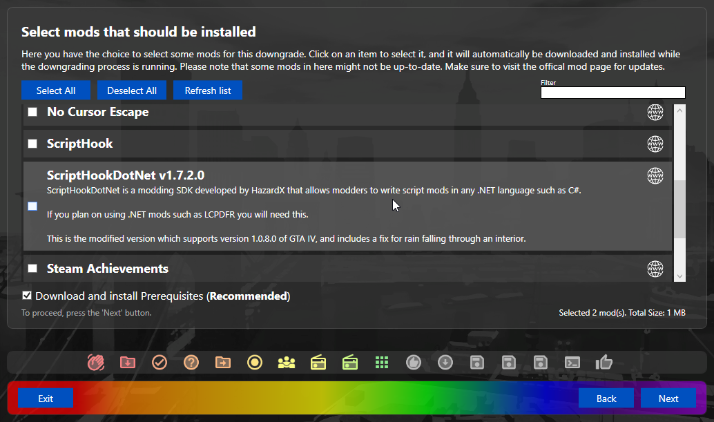The image size is (714, 422).
Task: Click the yellow people group icon
Action: (x=287, y=363)
